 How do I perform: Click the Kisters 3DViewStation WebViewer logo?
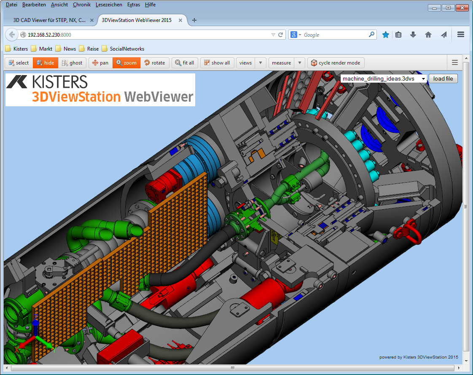(100, 90)
